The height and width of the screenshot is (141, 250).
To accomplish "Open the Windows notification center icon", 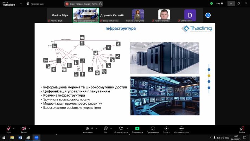I will (x=245, y=137).
